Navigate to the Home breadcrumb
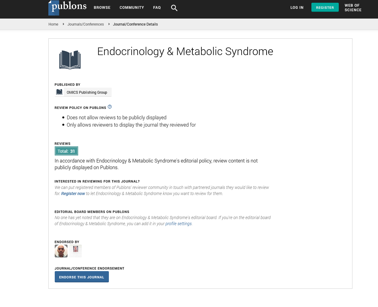378x307 pixels. pyautogui.click(x=53, y=24)
